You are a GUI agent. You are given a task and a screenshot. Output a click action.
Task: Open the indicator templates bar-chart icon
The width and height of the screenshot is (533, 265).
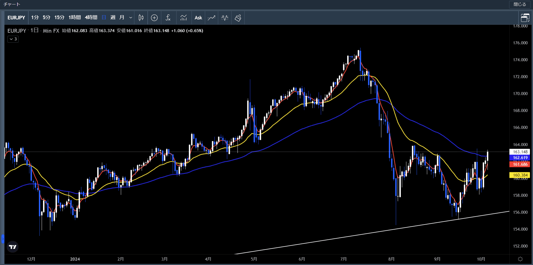point(183,18)
